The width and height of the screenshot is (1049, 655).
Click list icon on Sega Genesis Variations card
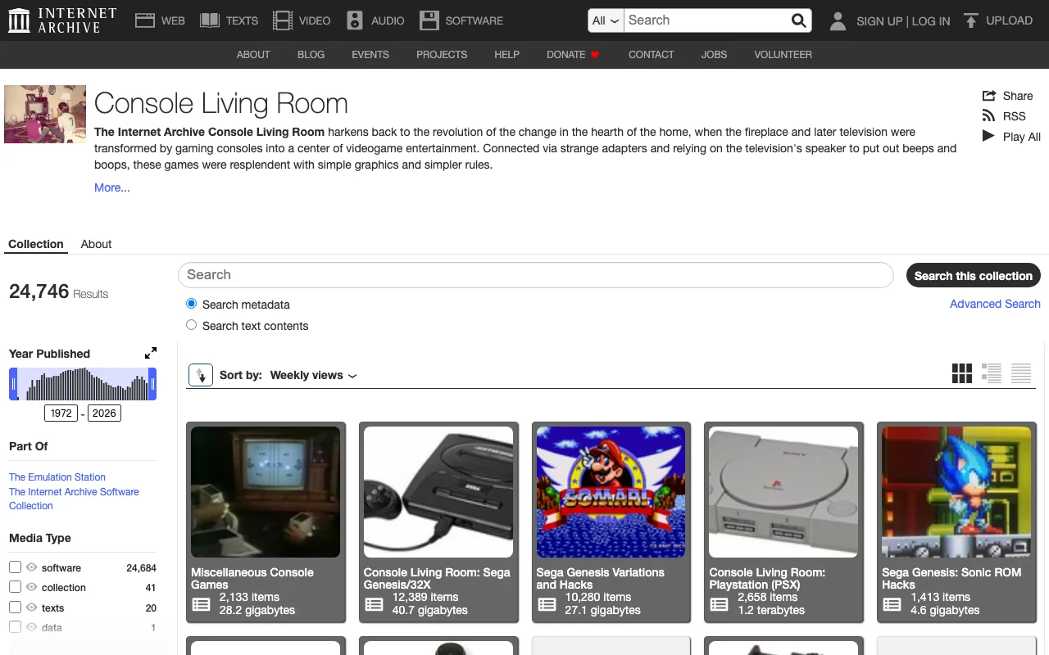tap(547, 604)
